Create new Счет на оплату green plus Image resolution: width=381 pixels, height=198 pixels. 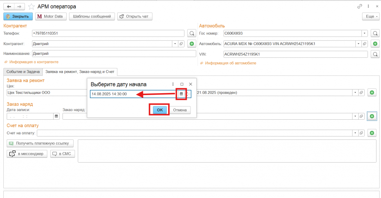tap(371, 133)
